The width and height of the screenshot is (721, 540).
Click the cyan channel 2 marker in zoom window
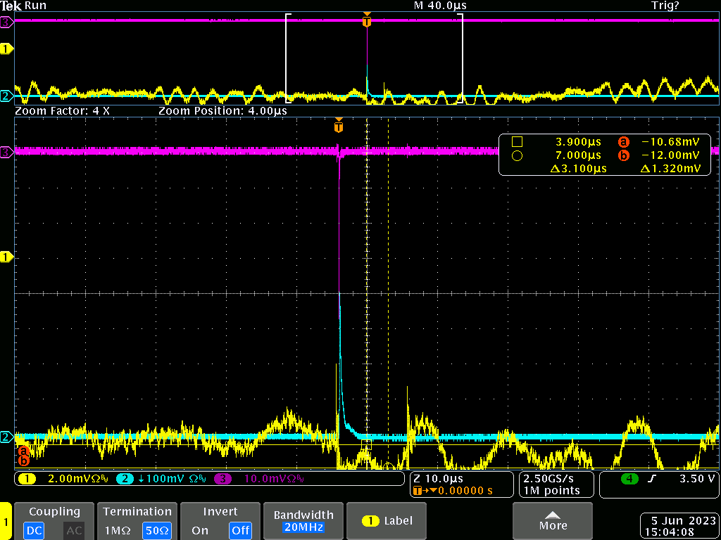(6, 437)
